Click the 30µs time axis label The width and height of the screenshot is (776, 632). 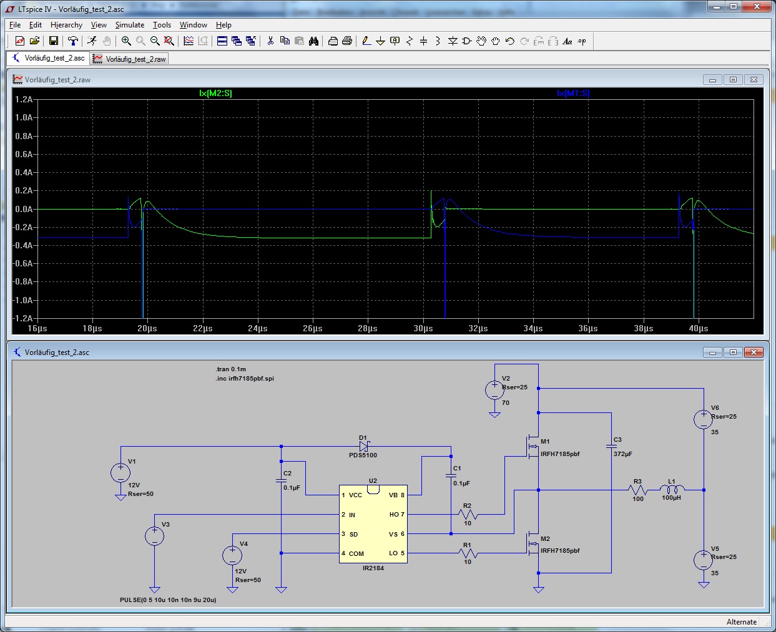423,329
